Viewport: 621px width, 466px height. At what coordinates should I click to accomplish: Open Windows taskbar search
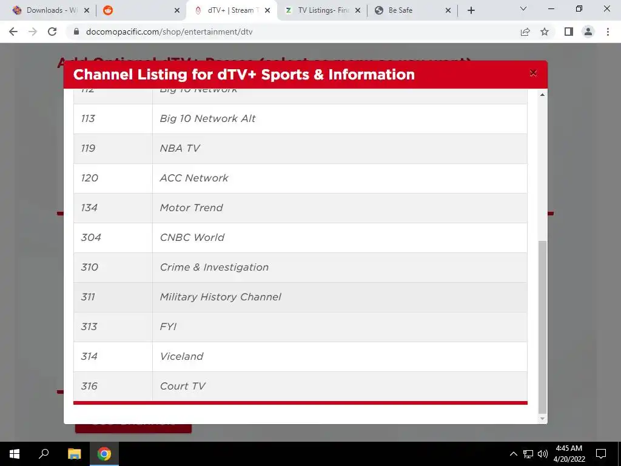click(44, 454)
